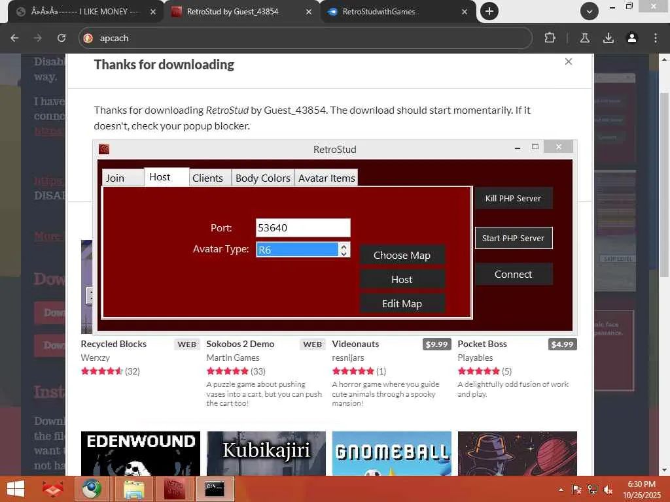
Task: Click the $9.99 Videonauts price tag
Action: click(436, 344)
